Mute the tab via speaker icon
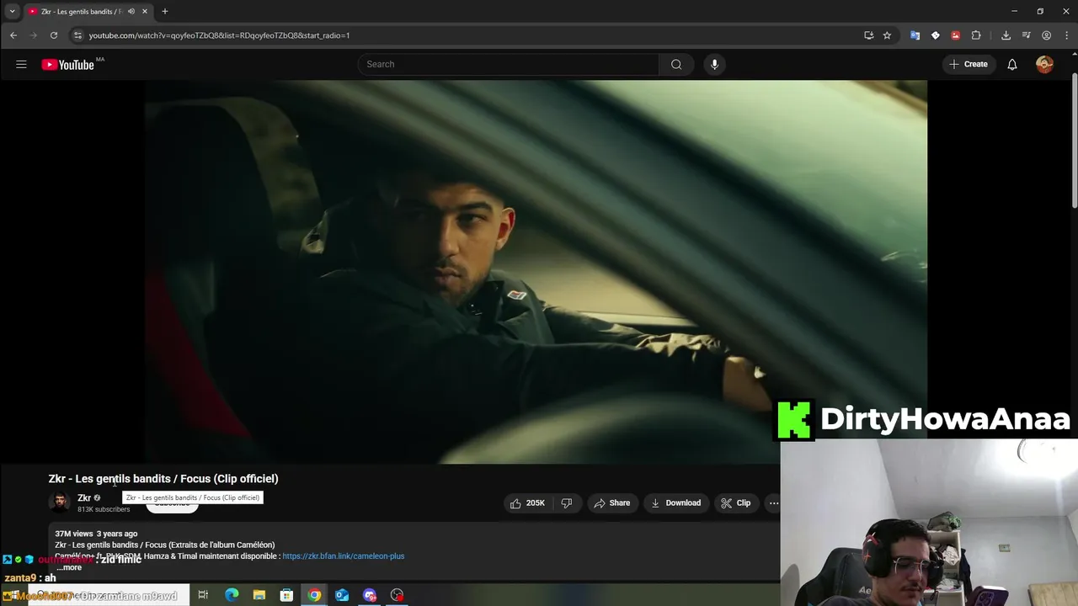Image resolution: width=1078 pixels, height=606 pixels. [x=131, y=12]
